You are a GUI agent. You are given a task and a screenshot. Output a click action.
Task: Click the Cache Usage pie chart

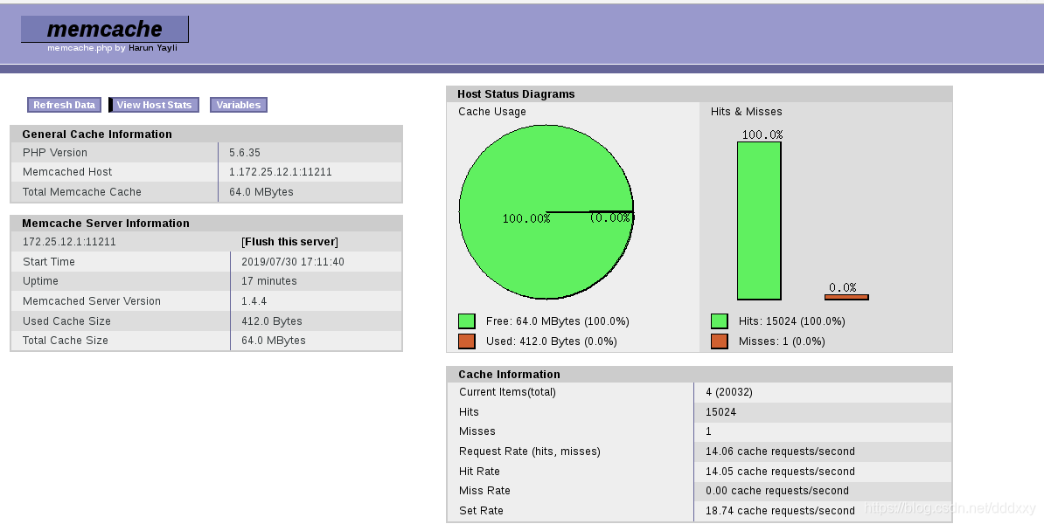click(546, 212)
